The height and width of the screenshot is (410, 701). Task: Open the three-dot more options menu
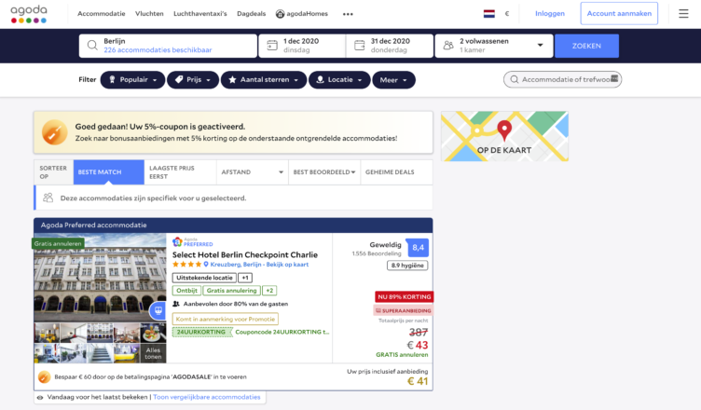(x=348, y=14)
